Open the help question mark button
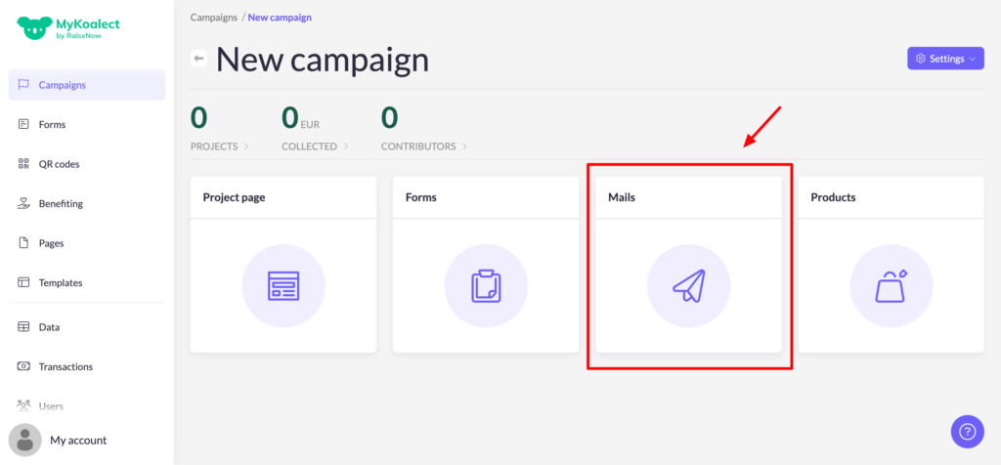This screenshot has width=1001, height=465. pos(967,431)
